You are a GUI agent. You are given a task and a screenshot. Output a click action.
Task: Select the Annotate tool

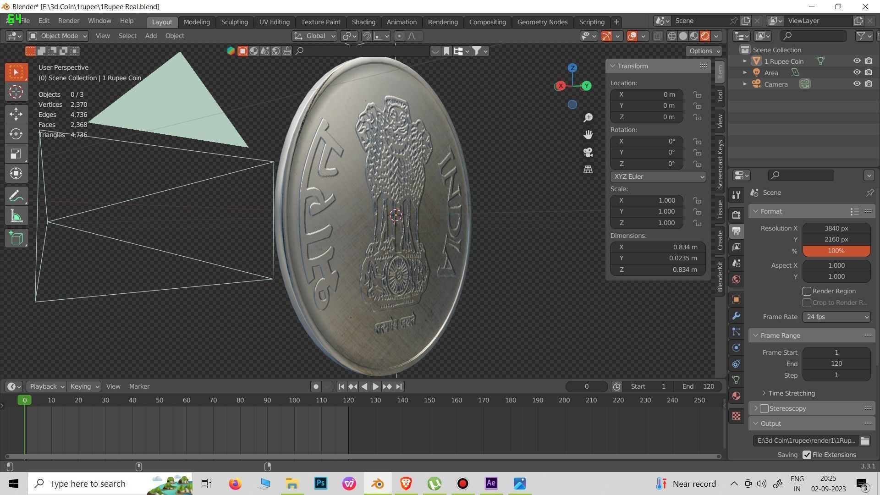coord(16,196)
